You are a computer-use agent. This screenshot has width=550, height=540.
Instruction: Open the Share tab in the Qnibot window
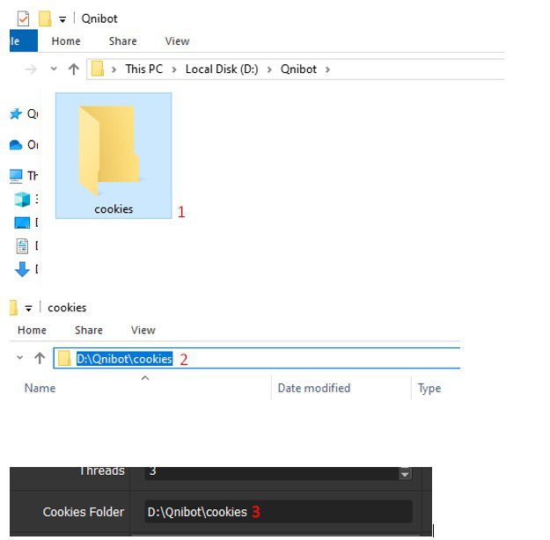(x=122, y=41)
